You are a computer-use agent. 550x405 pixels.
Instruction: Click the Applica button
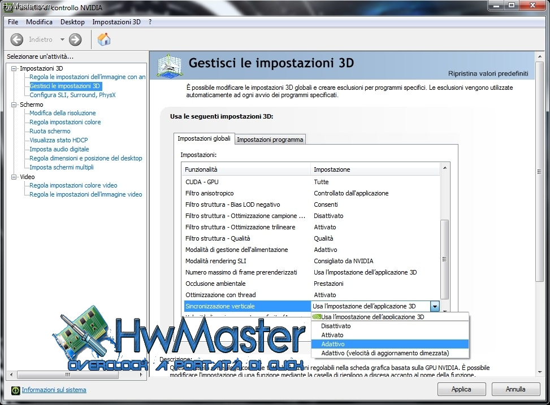coord(461,389)
